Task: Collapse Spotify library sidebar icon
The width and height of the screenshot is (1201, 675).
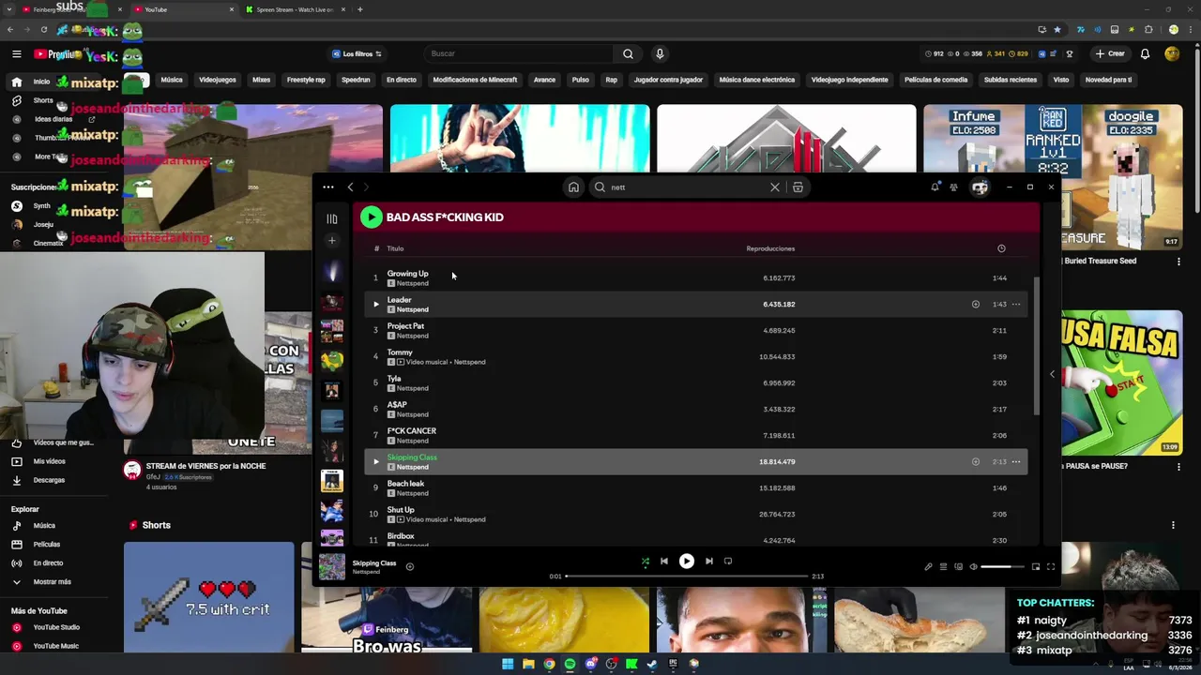Action: 332,218
